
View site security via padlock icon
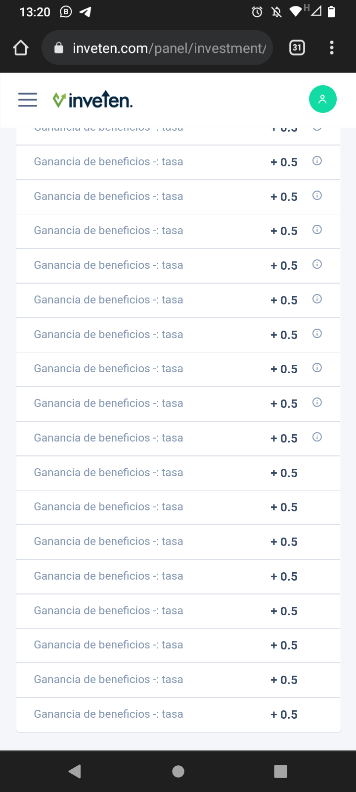[x=59, y=48]
